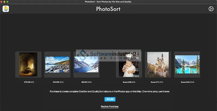Click the PhotoSort heading in the header
The image size is (217, 111).
tap(108, 9)
